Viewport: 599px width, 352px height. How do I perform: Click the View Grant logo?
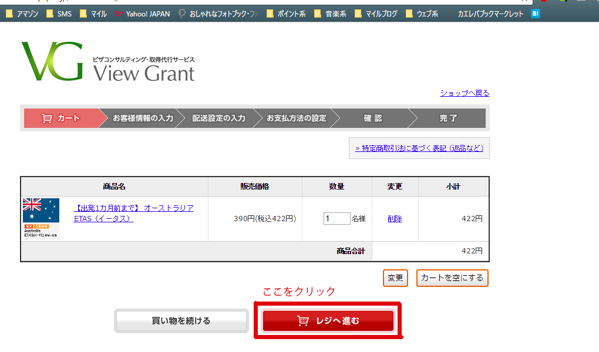[x=107, y=62]
